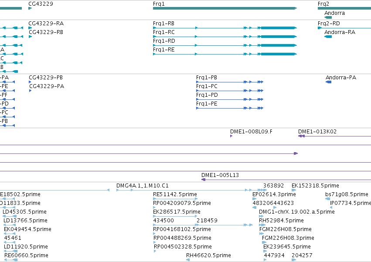This screenshot has width=371, height=262.
Task: Select the 204257 feature label
Action: [x=302, y=255]
